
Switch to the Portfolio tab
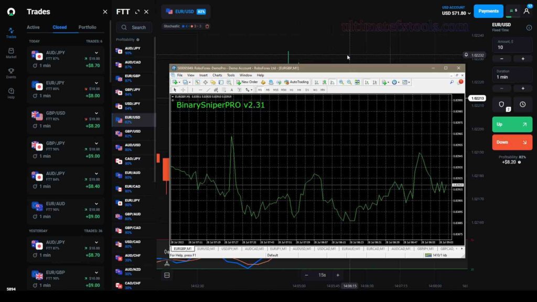88,27
